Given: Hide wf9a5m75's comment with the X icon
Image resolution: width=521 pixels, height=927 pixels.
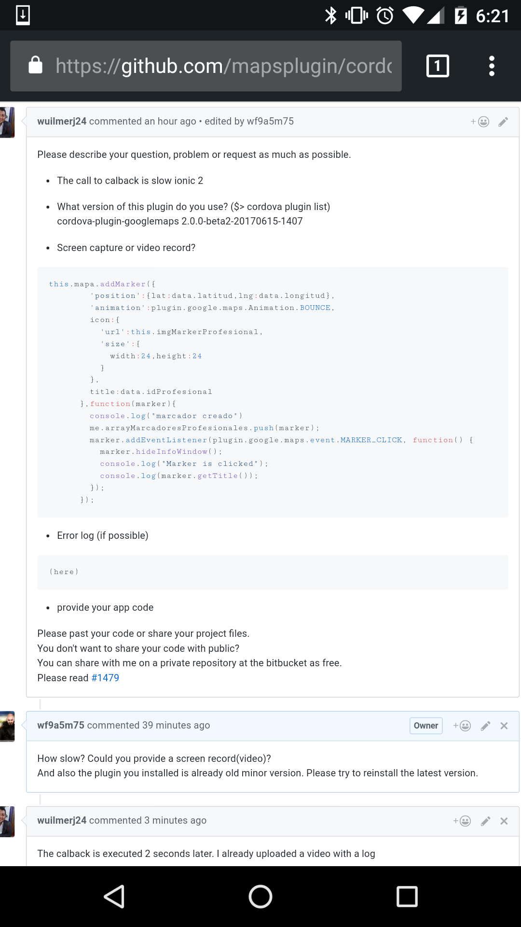Looking at the screenshot, I should [x=504, y=726].
